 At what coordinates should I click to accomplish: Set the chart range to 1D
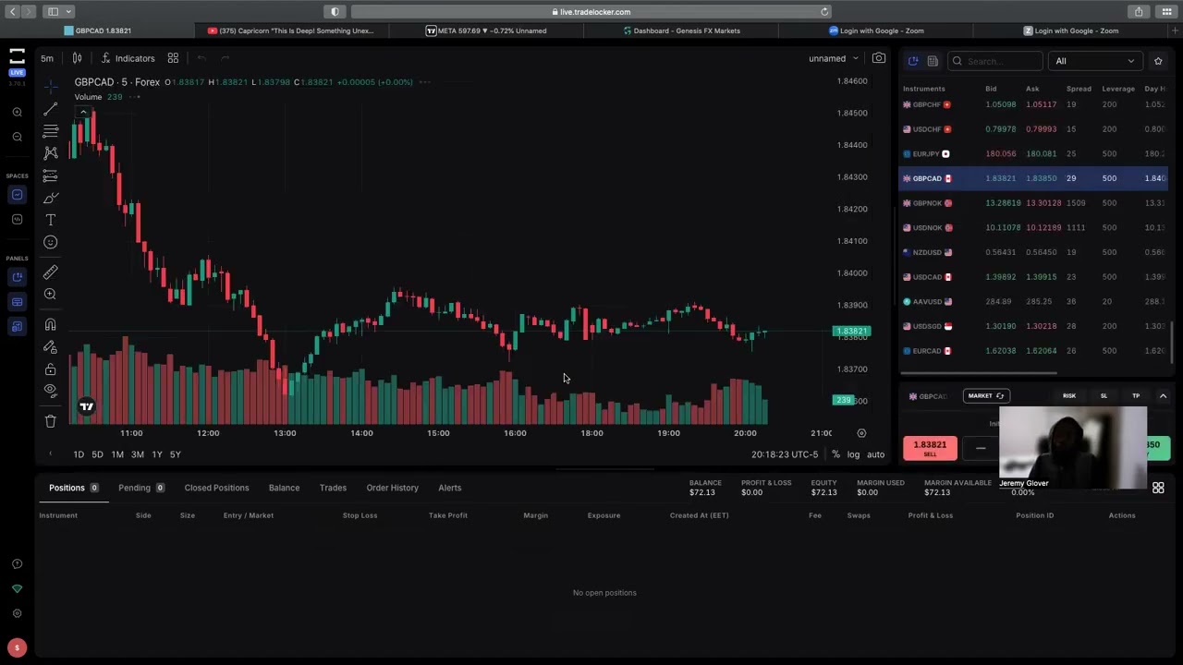(79, 454)
